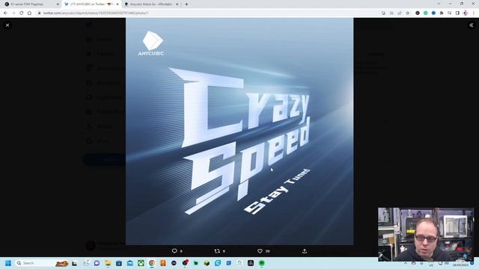Open Chrome three-dot menu

point(474,13)
